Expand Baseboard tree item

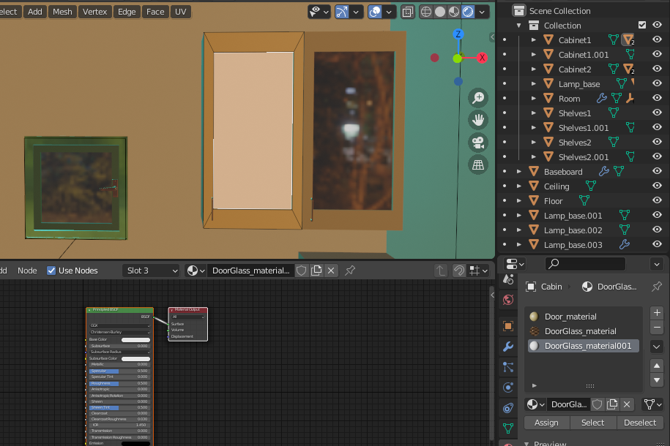point(518,172)
